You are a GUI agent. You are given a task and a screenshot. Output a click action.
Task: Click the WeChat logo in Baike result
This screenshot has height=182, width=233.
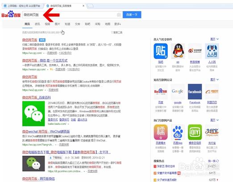click(33, 114)
